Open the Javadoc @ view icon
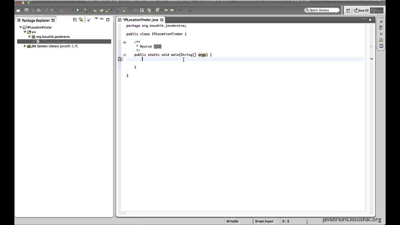 381,34
